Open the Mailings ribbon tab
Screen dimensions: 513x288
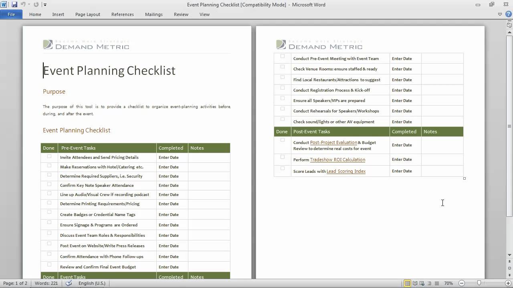154,14
